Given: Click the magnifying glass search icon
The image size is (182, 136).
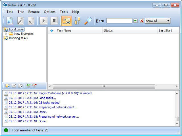Looking at the screenshot, I should pos(88,21).
